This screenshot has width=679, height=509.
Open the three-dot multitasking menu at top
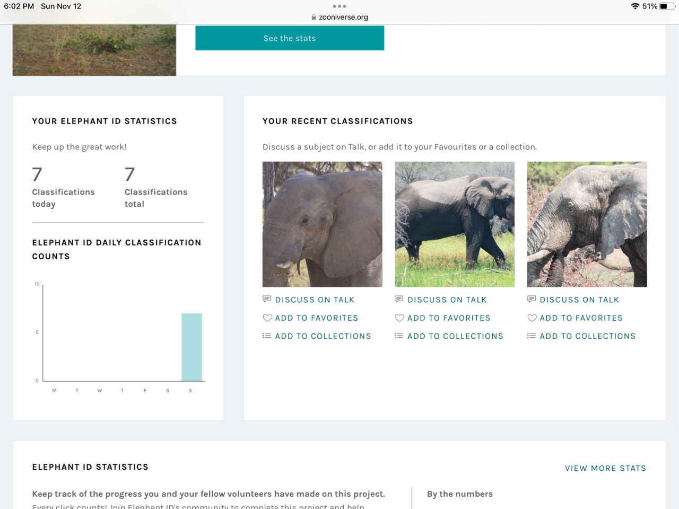pos(339,6)
